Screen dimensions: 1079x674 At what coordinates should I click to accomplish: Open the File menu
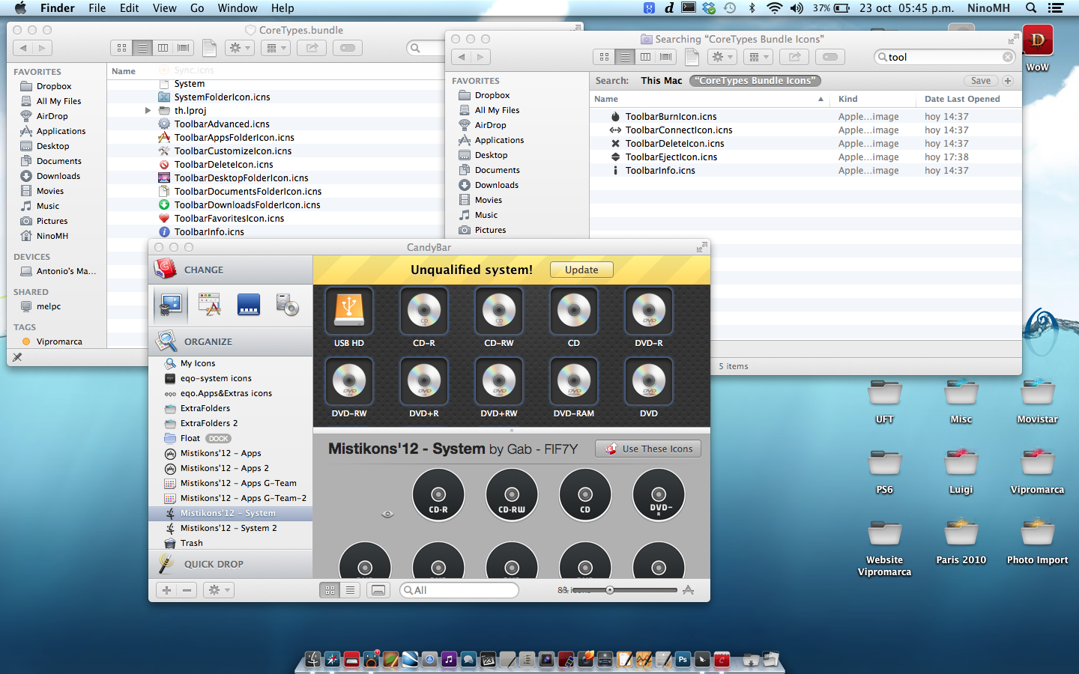97,8
